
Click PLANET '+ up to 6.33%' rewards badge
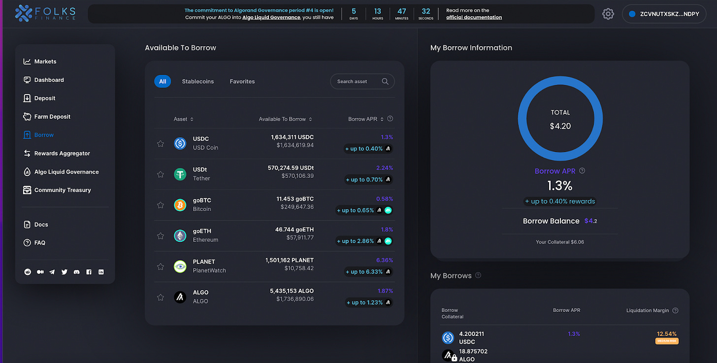coord(368,272)
